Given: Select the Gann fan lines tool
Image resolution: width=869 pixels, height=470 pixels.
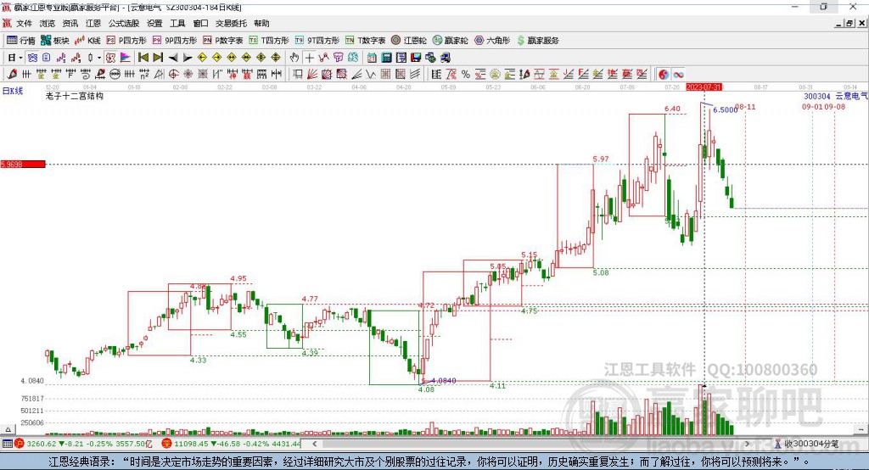Looking at the screenshot, I should click(313, 74).
